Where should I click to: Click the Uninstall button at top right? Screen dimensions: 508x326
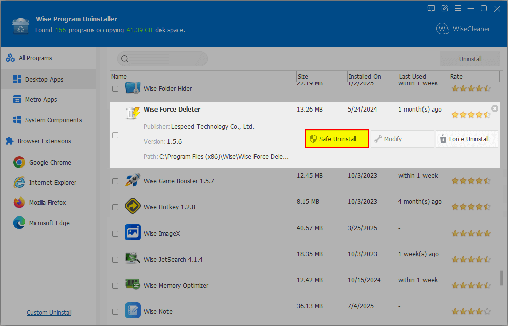click(x=470, y=59)
